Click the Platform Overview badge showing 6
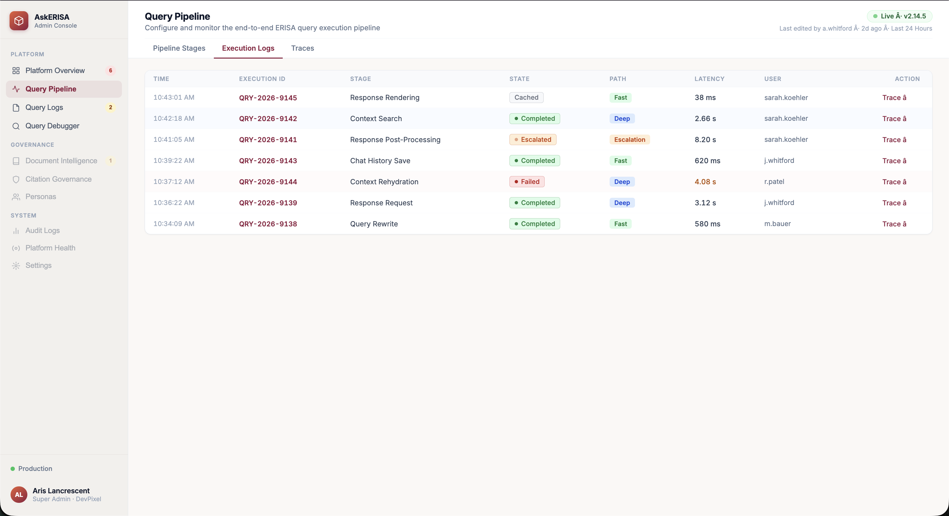 pos(110,71)
